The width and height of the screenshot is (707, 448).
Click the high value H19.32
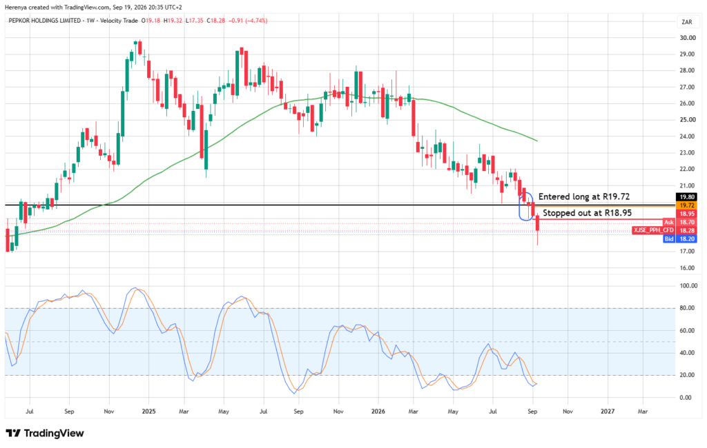click(173, 21)
